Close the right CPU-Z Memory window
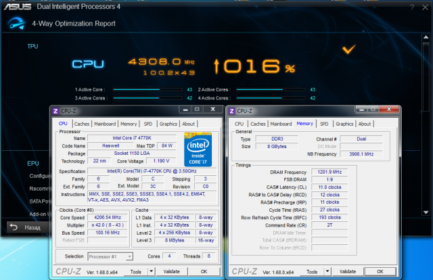Image resolution: width=433 pixels, height=280 pixels. tap(389, 110)
